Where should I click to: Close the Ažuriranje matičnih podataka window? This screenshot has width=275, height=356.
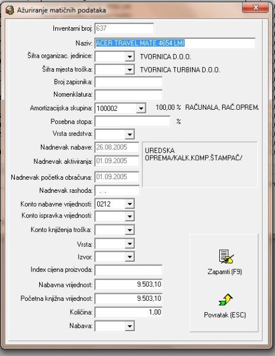(255, 8)
